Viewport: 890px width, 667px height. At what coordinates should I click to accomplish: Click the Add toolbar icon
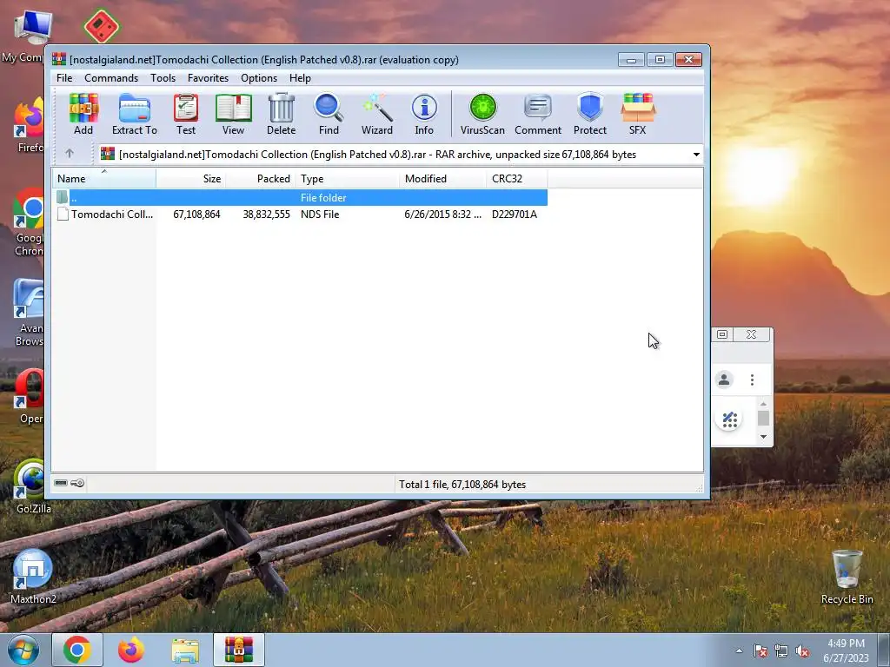click(83, 114)
